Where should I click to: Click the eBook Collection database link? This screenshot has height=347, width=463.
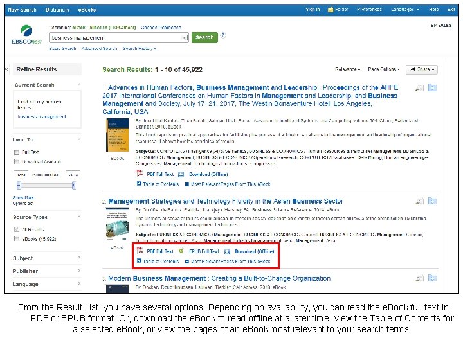click(104, 28)
